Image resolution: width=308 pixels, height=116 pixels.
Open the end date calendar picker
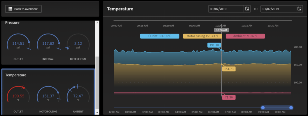point(299,9)
